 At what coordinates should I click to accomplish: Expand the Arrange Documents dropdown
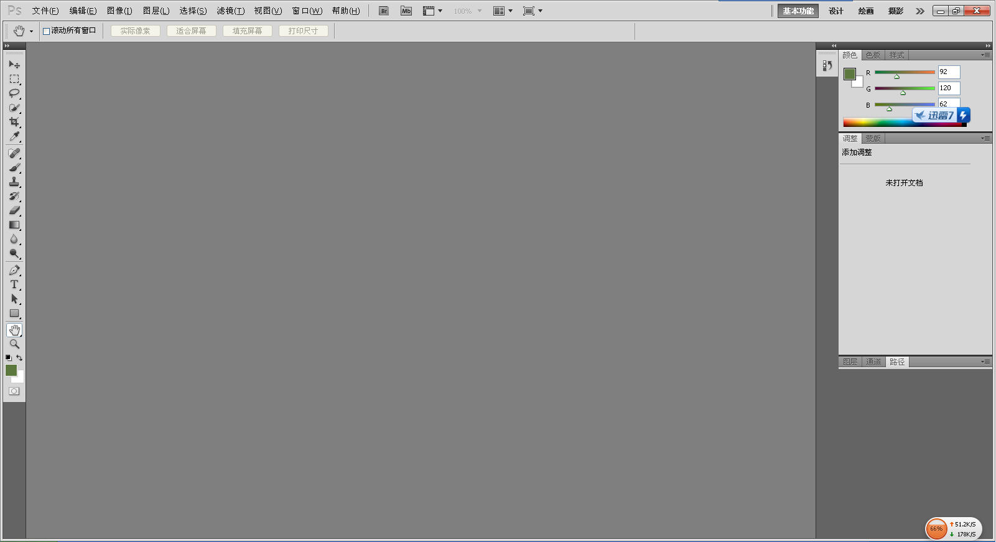(502, 11)
